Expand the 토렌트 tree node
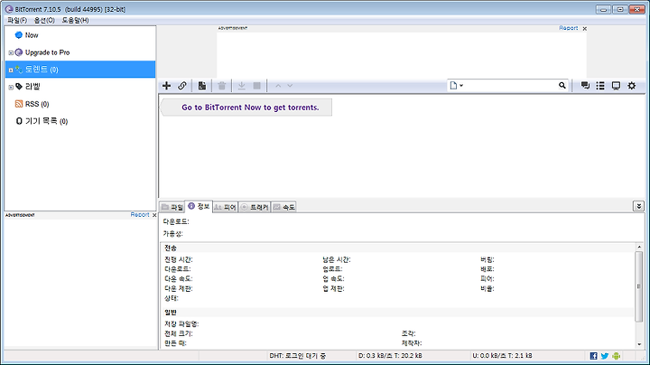This screenshot has width=650, height=365. pyautogui.click(x=11, y=70)
